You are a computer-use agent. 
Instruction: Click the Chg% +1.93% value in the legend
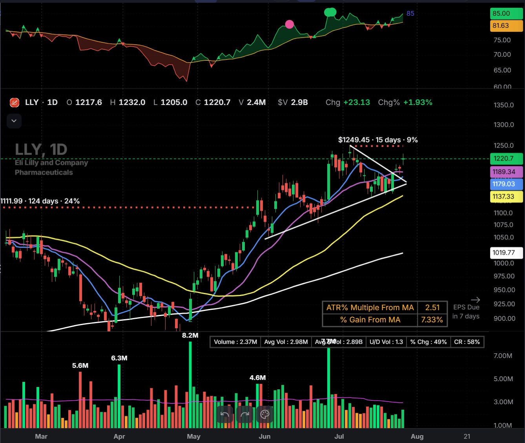click(405, 102)
